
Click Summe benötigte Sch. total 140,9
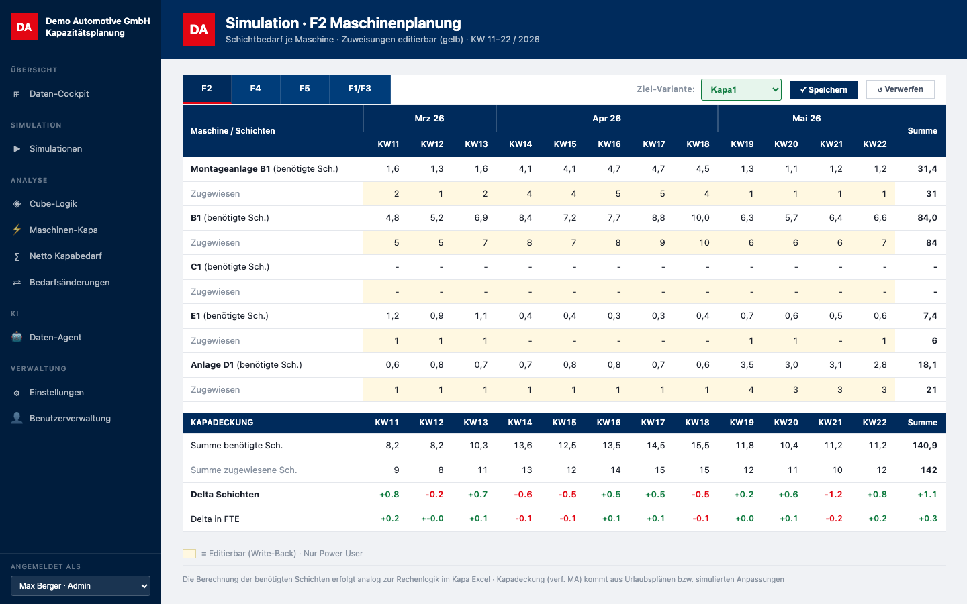coord(925,446)
